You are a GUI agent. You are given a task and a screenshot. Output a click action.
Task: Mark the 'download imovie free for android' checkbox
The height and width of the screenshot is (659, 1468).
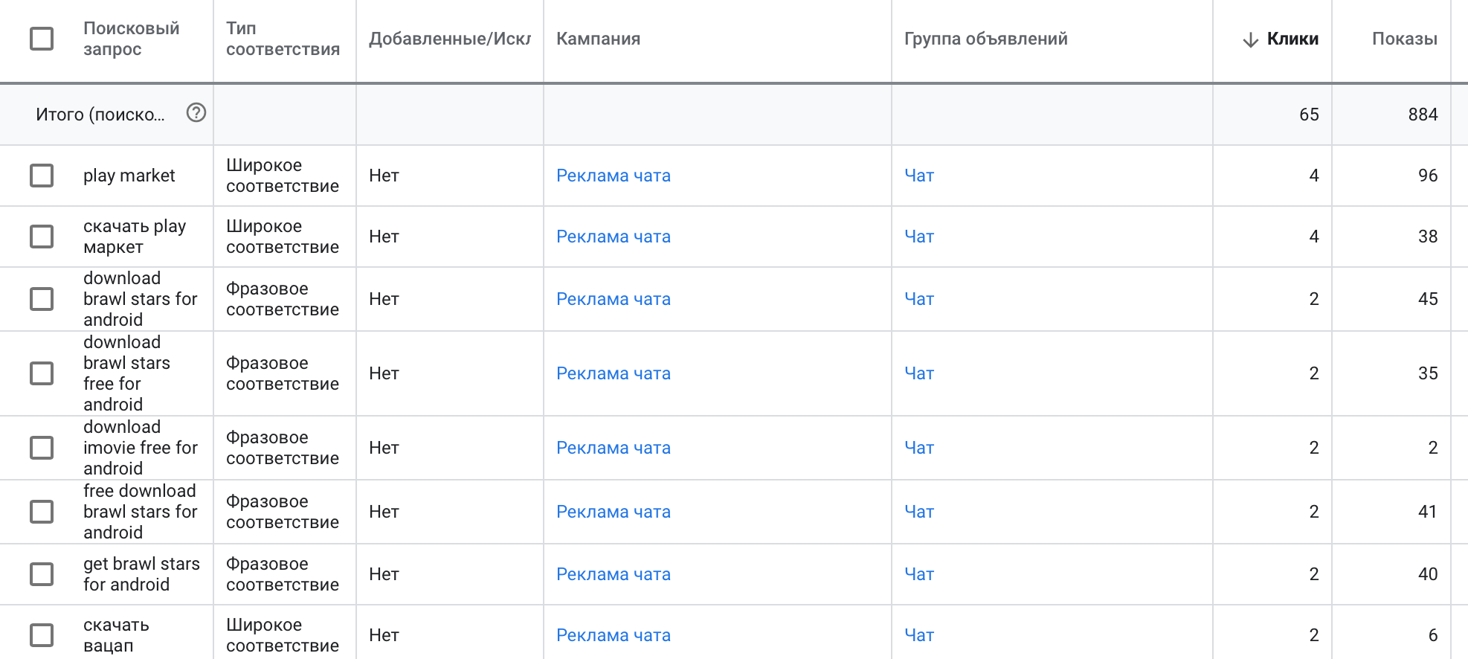click(x=42, y=448)
